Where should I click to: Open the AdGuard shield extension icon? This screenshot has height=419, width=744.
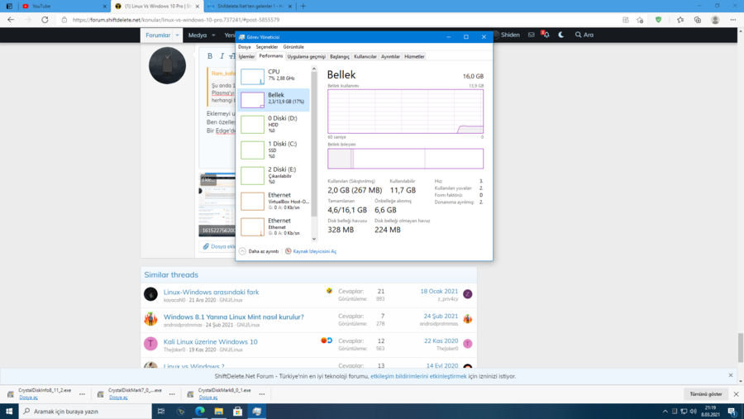(x=658, y=20)
